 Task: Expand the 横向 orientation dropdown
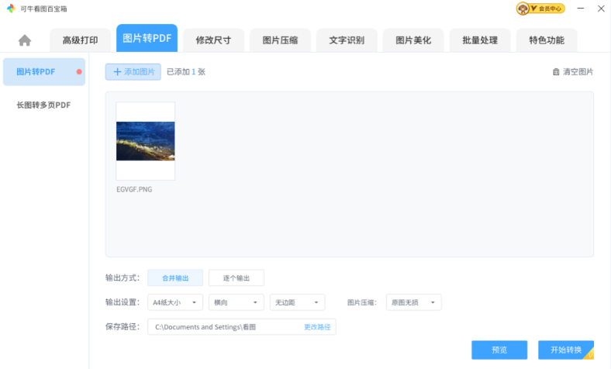click(x=236, y=302)
